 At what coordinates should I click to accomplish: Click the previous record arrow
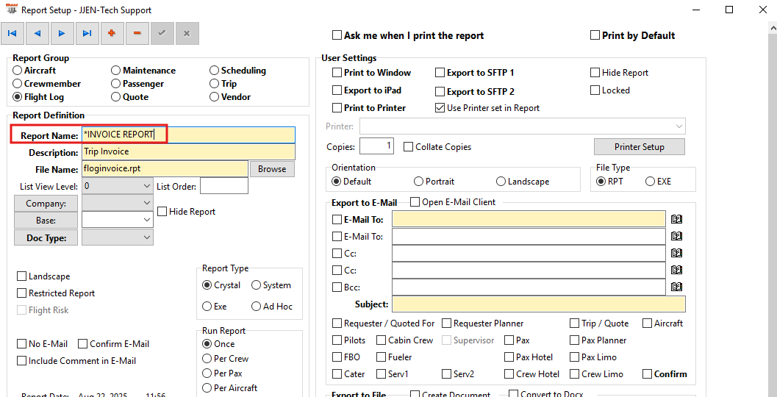[37, 33]
